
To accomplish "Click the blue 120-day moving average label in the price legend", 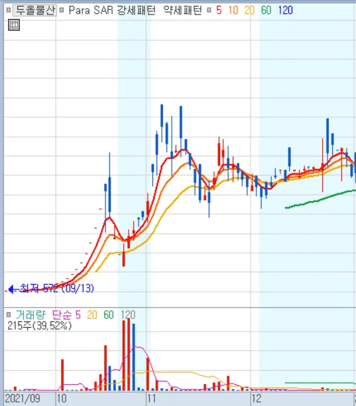I will [285, 11].
